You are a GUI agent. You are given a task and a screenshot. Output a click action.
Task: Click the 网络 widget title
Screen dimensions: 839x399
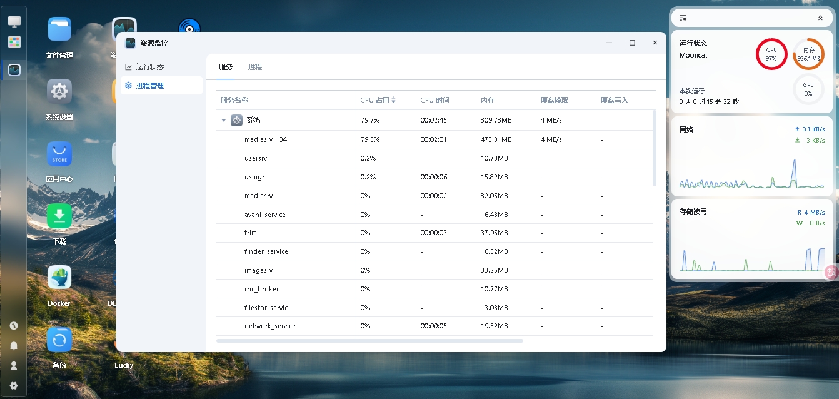point(686,129)
